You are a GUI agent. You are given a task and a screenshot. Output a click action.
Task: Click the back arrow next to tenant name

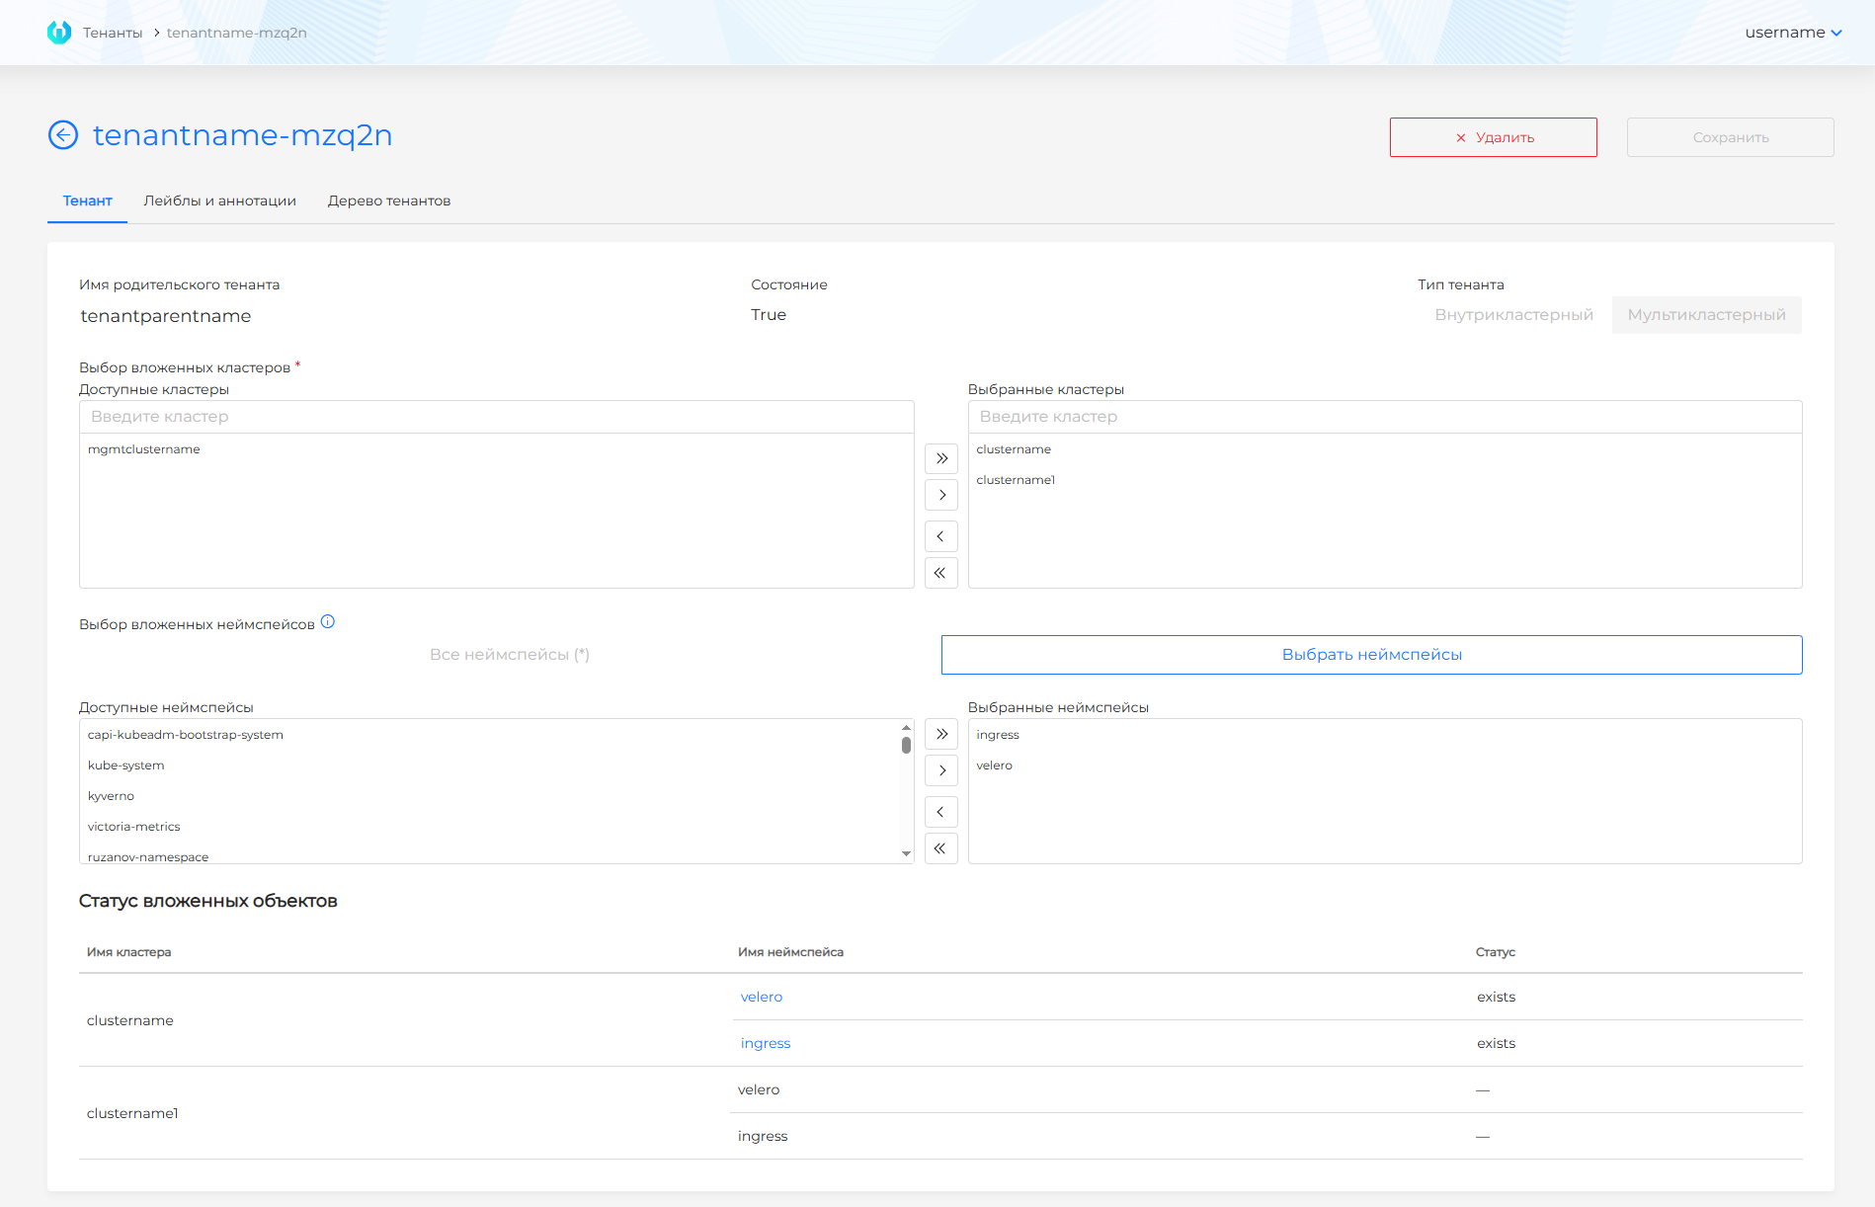63,135
